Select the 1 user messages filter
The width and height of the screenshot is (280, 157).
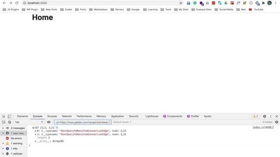[x=14, y=133]
